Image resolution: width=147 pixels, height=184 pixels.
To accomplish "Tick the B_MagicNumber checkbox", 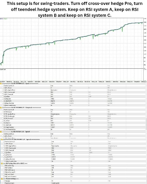I will click(x=3, y=127).
